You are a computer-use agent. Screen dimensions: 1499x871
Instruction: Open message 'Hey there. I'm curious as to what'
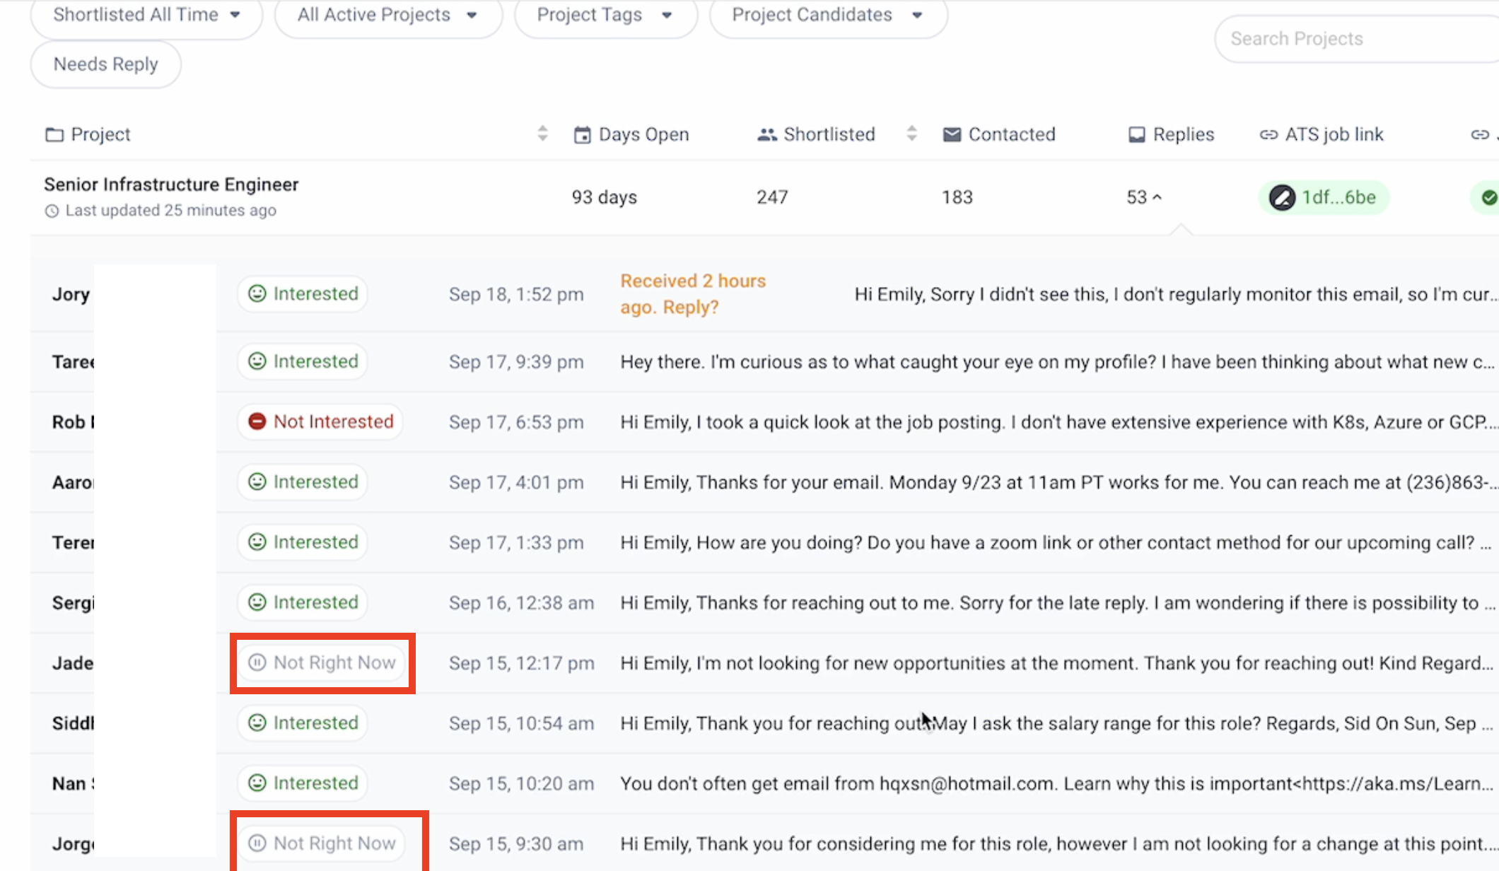1058,362
